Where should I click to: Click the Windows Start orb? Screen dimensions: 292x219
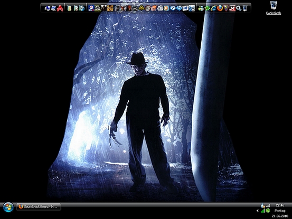click(x=8, y=207)
